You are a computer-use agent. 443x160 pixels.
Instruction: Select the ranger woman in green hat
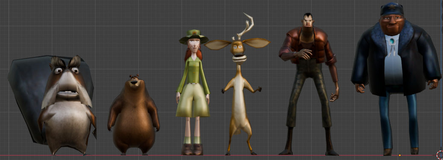[x=193, y=93]
